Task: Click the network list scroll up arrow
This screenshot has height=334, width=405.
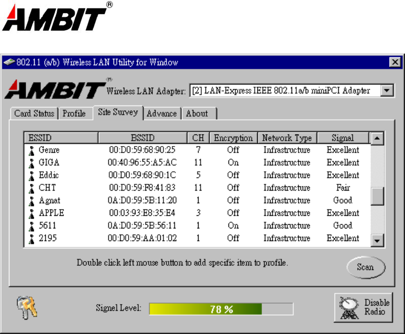Action: (x=377, y=138)
